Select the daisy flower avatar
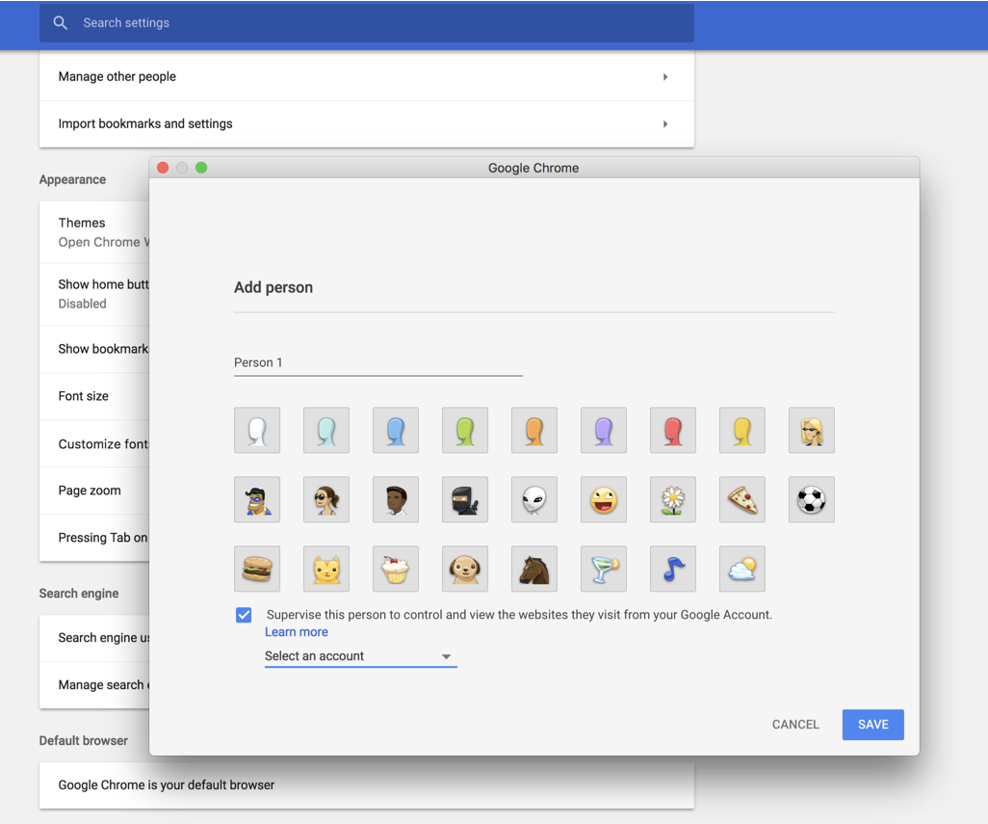 673,499
